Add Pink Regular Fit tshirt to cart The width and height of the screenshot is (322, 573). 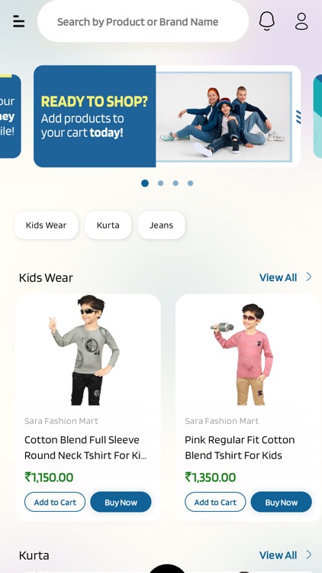[x=215, y=502]
